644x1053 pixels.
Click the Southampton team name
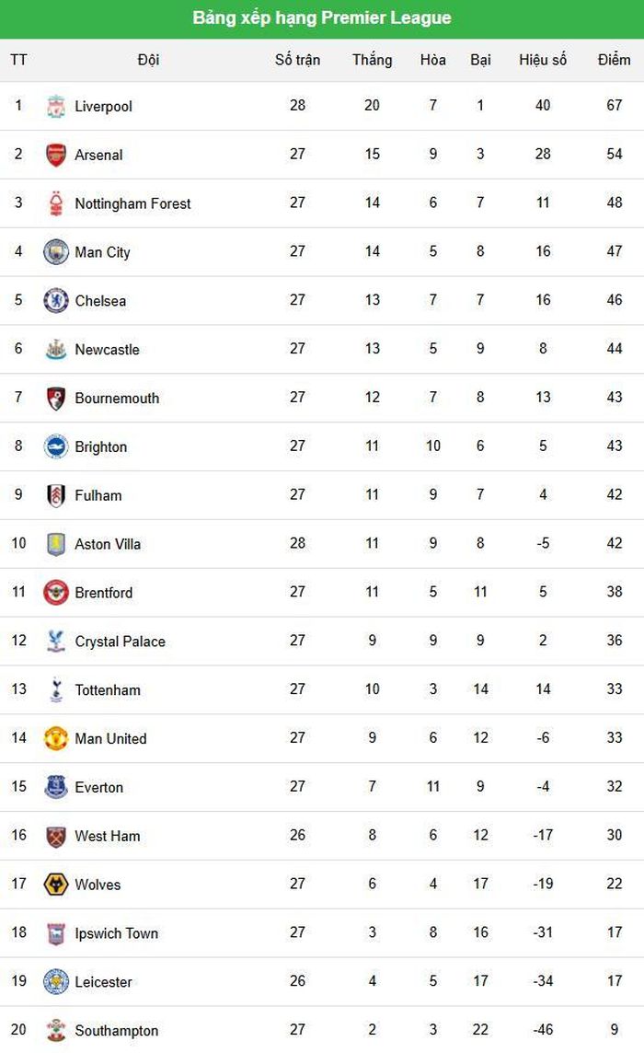(x=117, y=1030)
